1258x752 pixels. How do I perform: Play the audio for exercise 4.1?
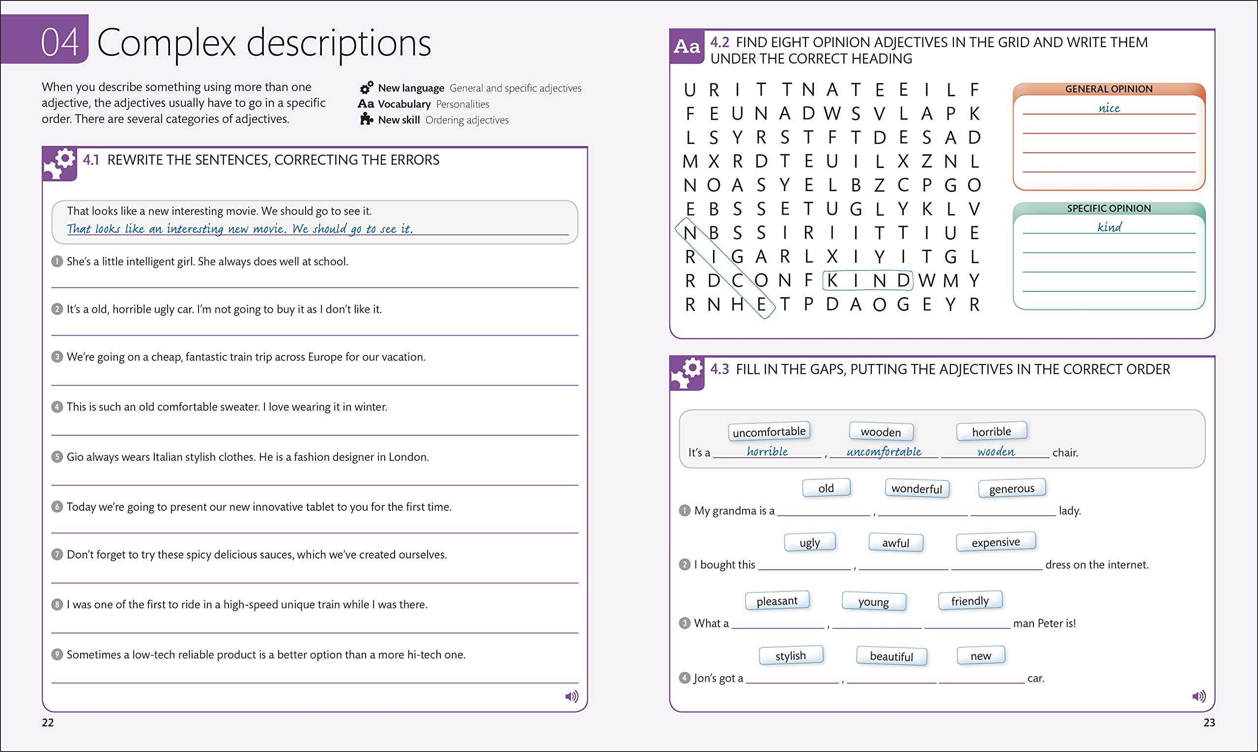click(x=572, y=696)
